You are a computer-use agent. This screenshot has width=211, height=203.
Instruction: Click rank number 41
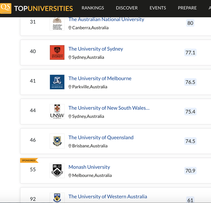point(33,81)
